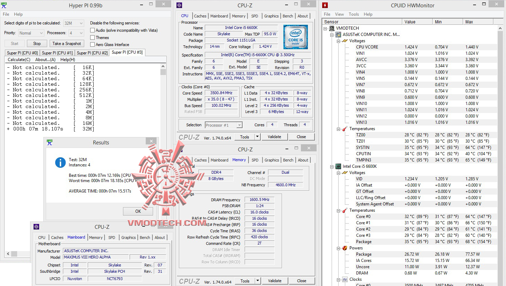Click the Sensor column header in HWMonitor

(362, 22)
